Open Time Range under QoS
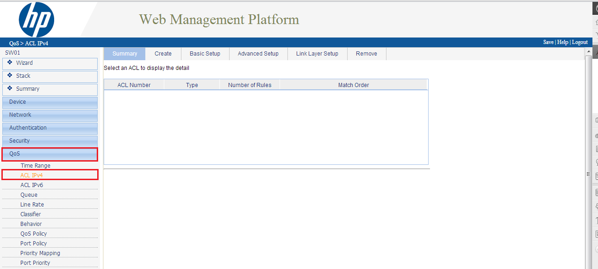The image size is (598, 269). (x=36, y=166)
